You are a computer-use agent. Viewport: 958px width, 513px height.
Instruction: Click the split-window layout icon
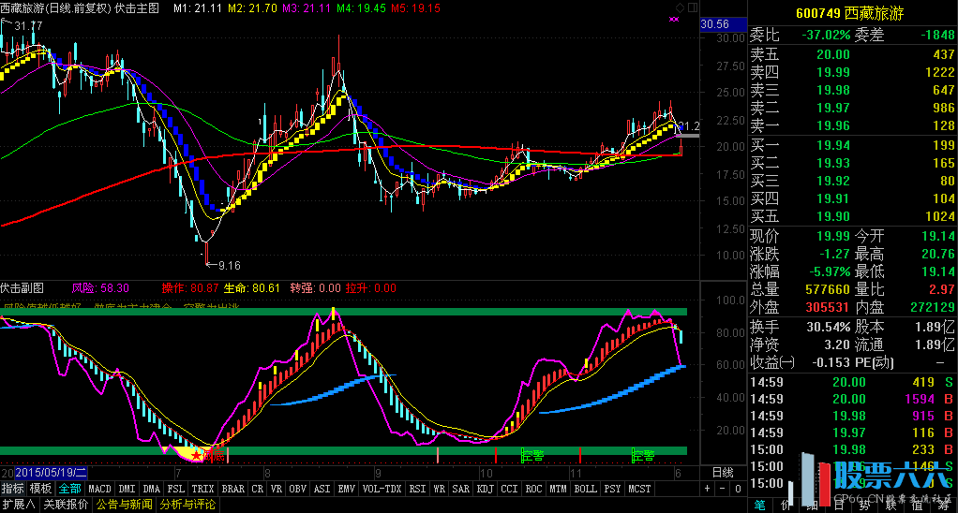693,7
